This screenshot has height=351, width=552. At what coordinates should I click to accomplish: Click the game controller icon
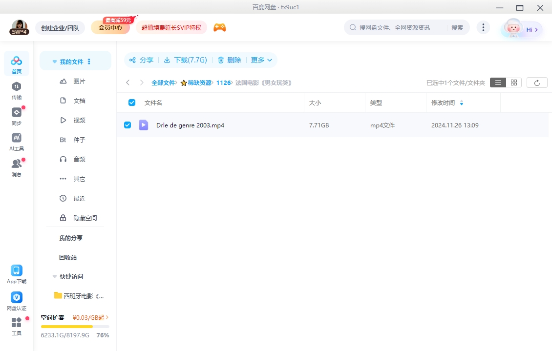coord(219,27)
